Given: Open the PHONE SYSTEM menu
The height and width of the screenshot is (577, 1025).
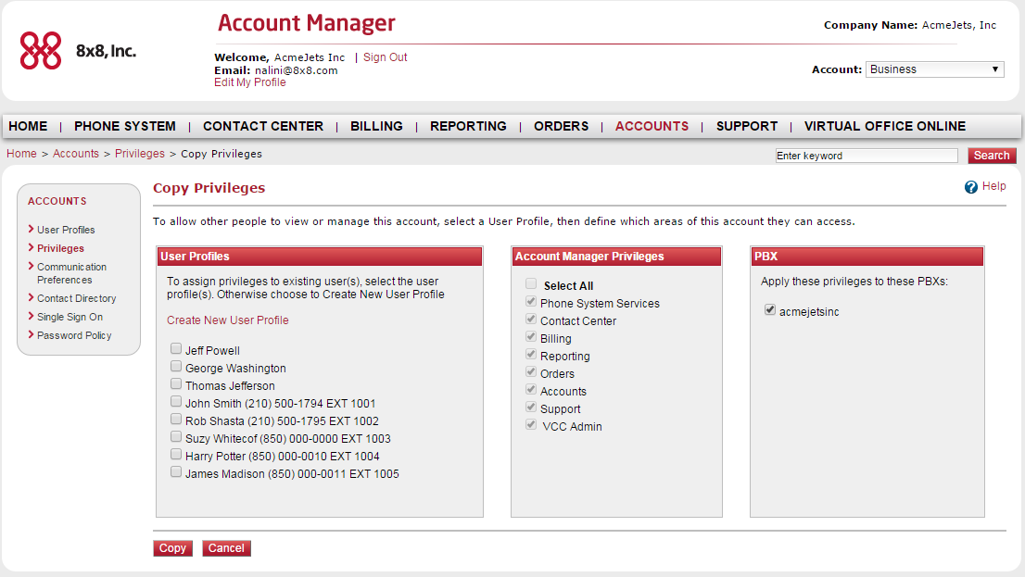Looking at the screenshot, I should (x=125, y=126).
